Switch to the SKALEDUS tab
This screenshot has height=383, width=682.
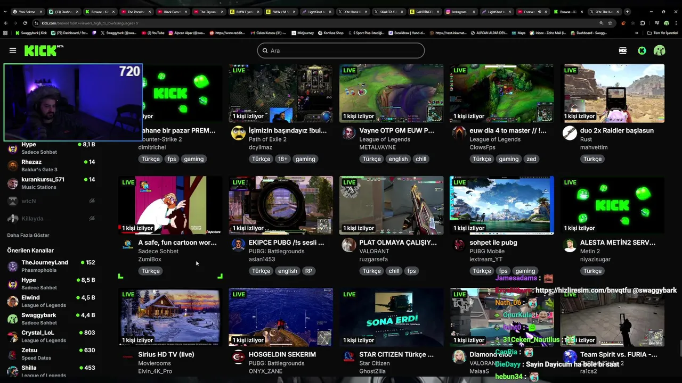(x=388, y=11)
